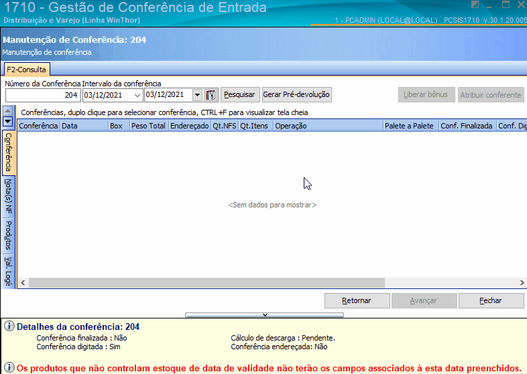Click the up arrow above the side tabs
This screenshot has width=527, height=374.
[8, 110]
